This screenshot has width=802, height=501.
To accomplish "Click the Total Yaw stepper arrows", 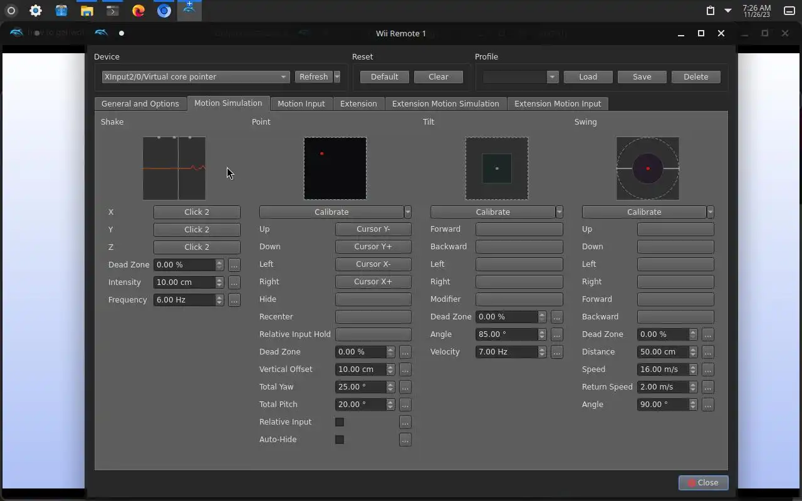I will (390, 387).
